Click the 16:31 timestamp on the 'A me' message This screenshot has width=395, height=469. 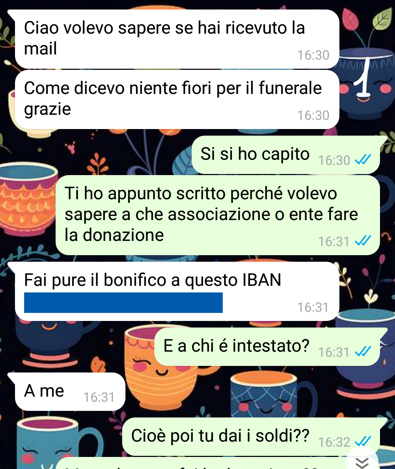click(99, 397)
